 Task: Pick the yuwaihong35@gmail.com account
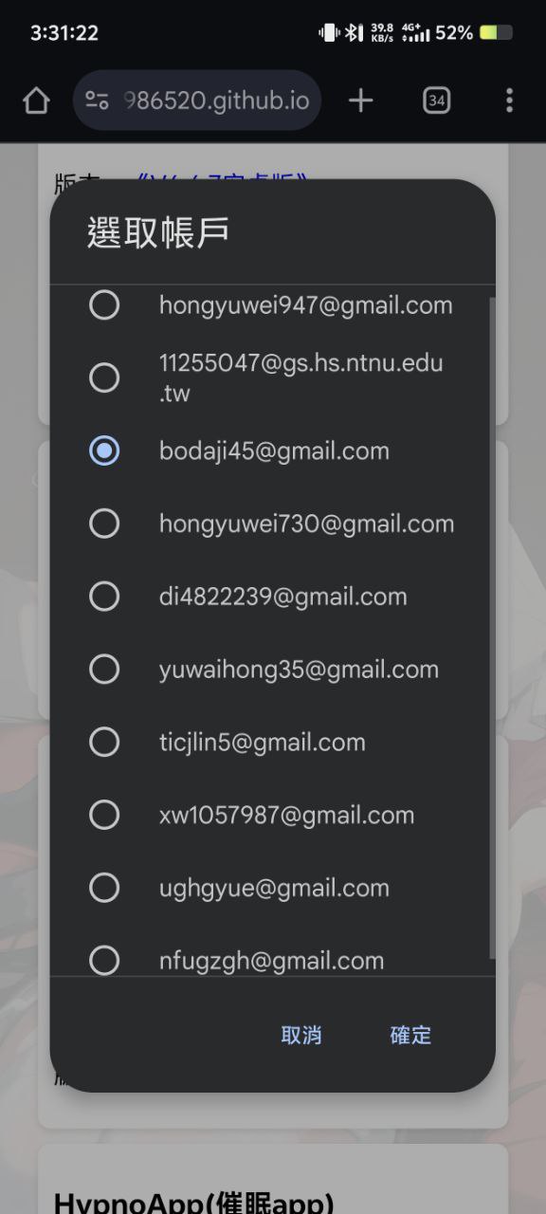click(272, 670)
